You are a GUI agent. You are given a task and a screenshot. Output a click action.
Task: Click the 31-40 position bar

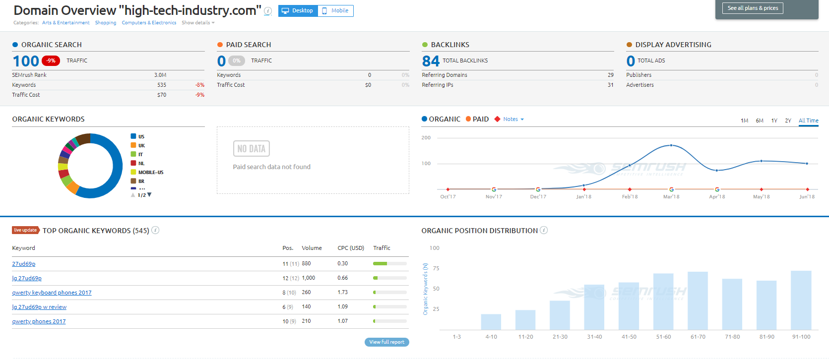(594, 307)
